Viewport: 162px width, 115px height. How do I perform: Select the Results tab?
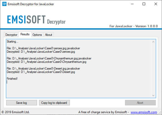25,34
